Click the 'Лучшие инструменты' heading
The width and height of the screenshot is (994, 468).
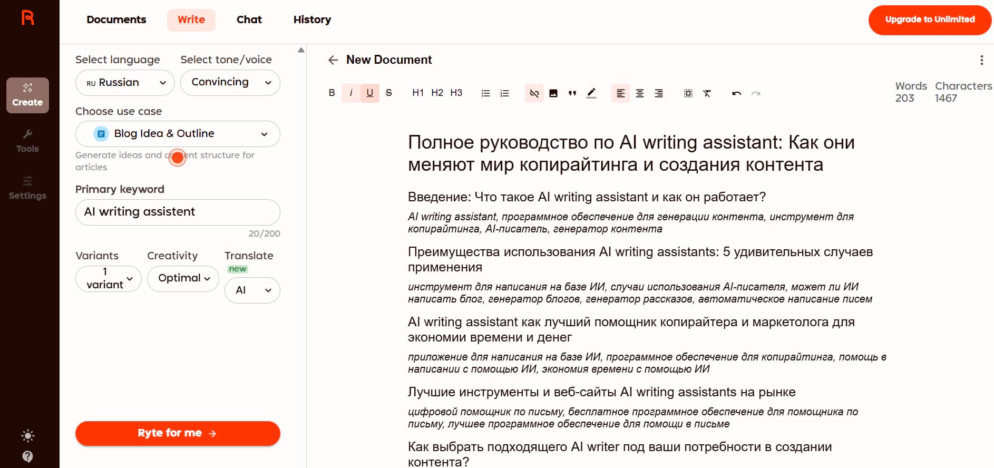(602, 392)
